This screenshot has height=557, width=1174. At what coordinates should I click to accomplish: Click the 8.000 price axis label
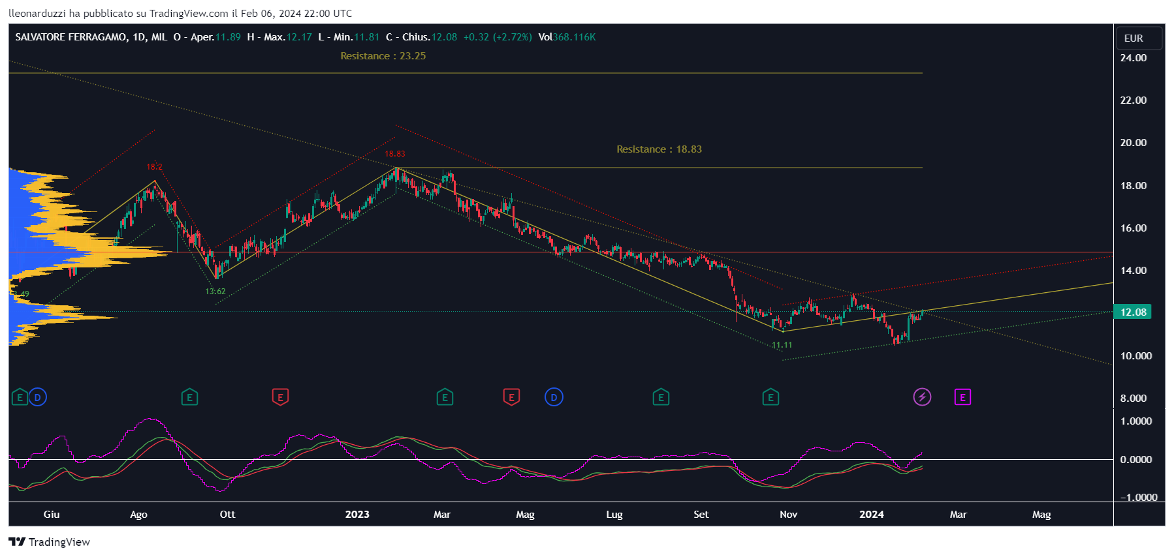pos(1134,399)
